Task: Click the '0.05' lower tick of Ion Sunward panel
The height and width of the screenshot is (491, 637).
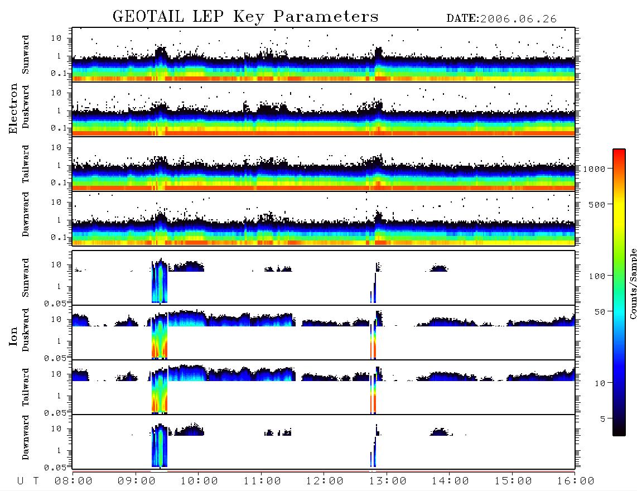Action: [x=55, y=304]
